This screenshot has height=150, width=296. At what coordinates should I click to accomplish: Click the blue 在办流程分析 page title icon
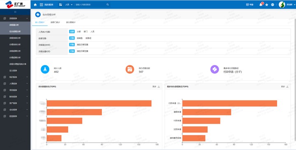click(x=38, y=14)
